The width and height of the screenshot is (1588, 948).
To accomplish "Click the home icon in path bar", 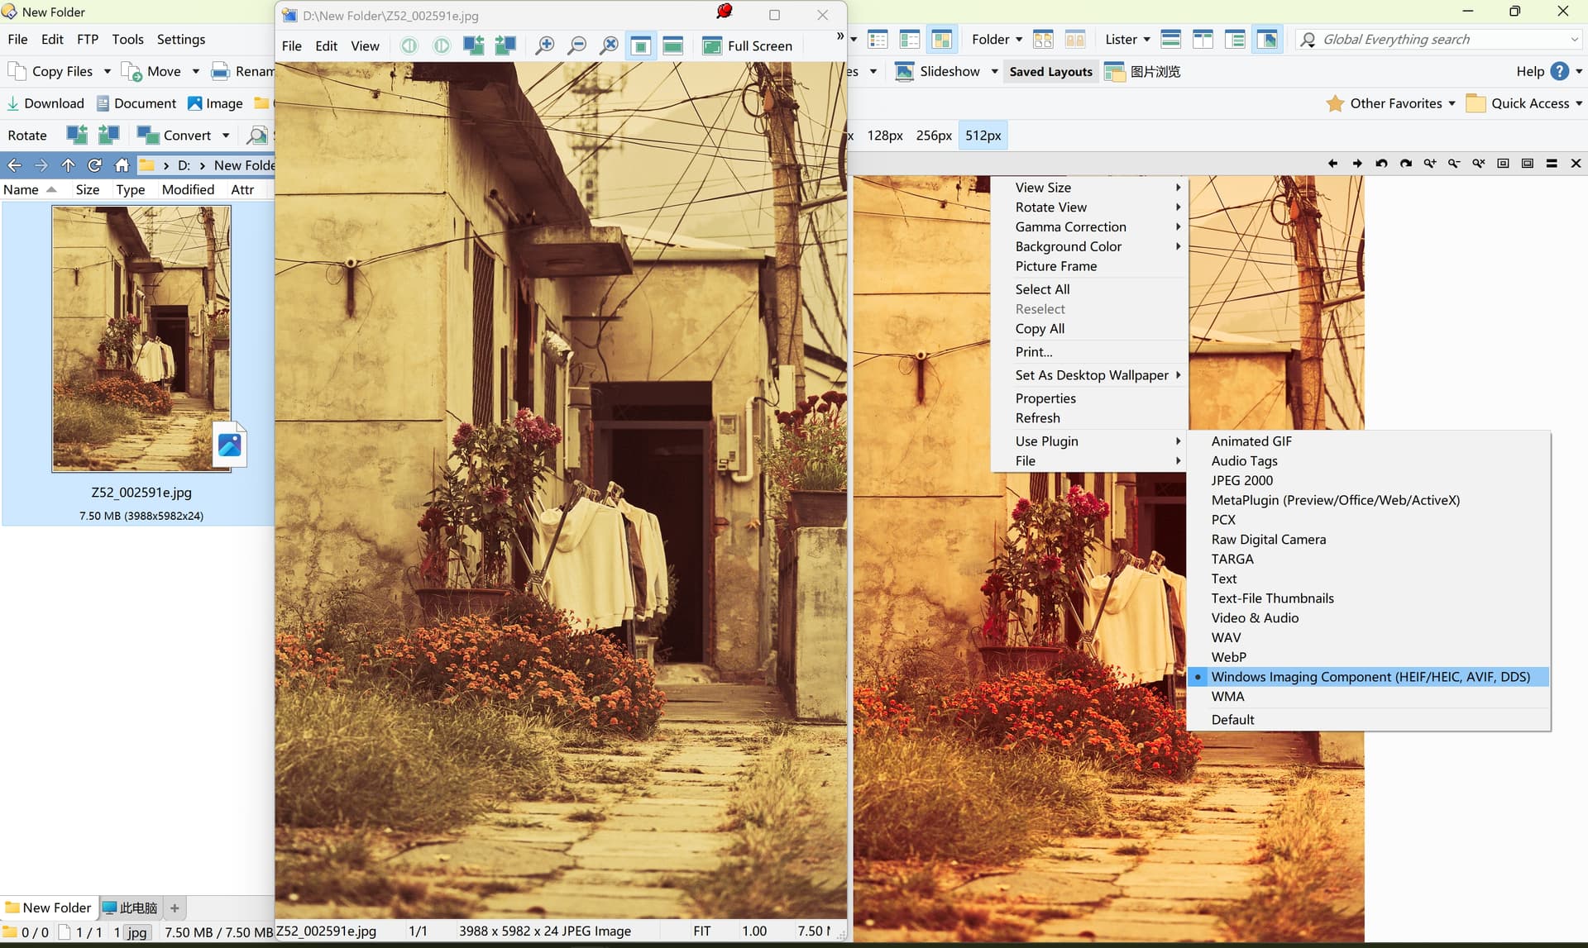I will coord(122,164).
